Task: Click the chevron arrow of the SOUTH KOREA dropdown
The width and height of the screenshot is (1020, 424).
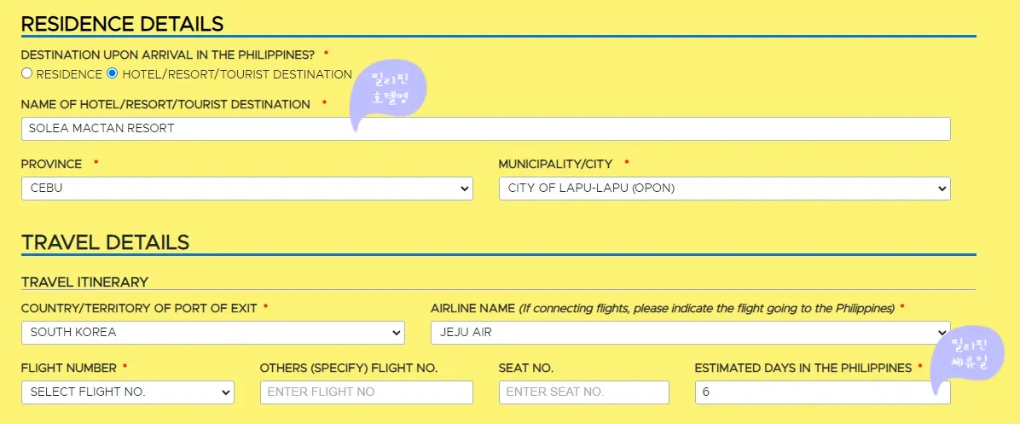Action: 397,333
